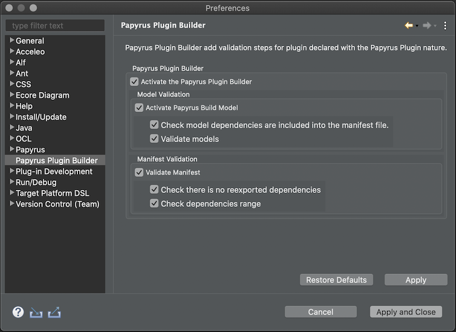Click Apply and Close button
This screenshot has width=456, height=332.
point(406,311)
